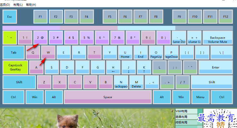Viewport: 237px width, 128px height.
Task: Select the light cyan layer color bar
Action: 147,28
